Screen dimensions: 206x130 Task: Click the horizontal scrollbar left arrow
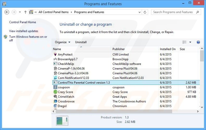[53, 111]
